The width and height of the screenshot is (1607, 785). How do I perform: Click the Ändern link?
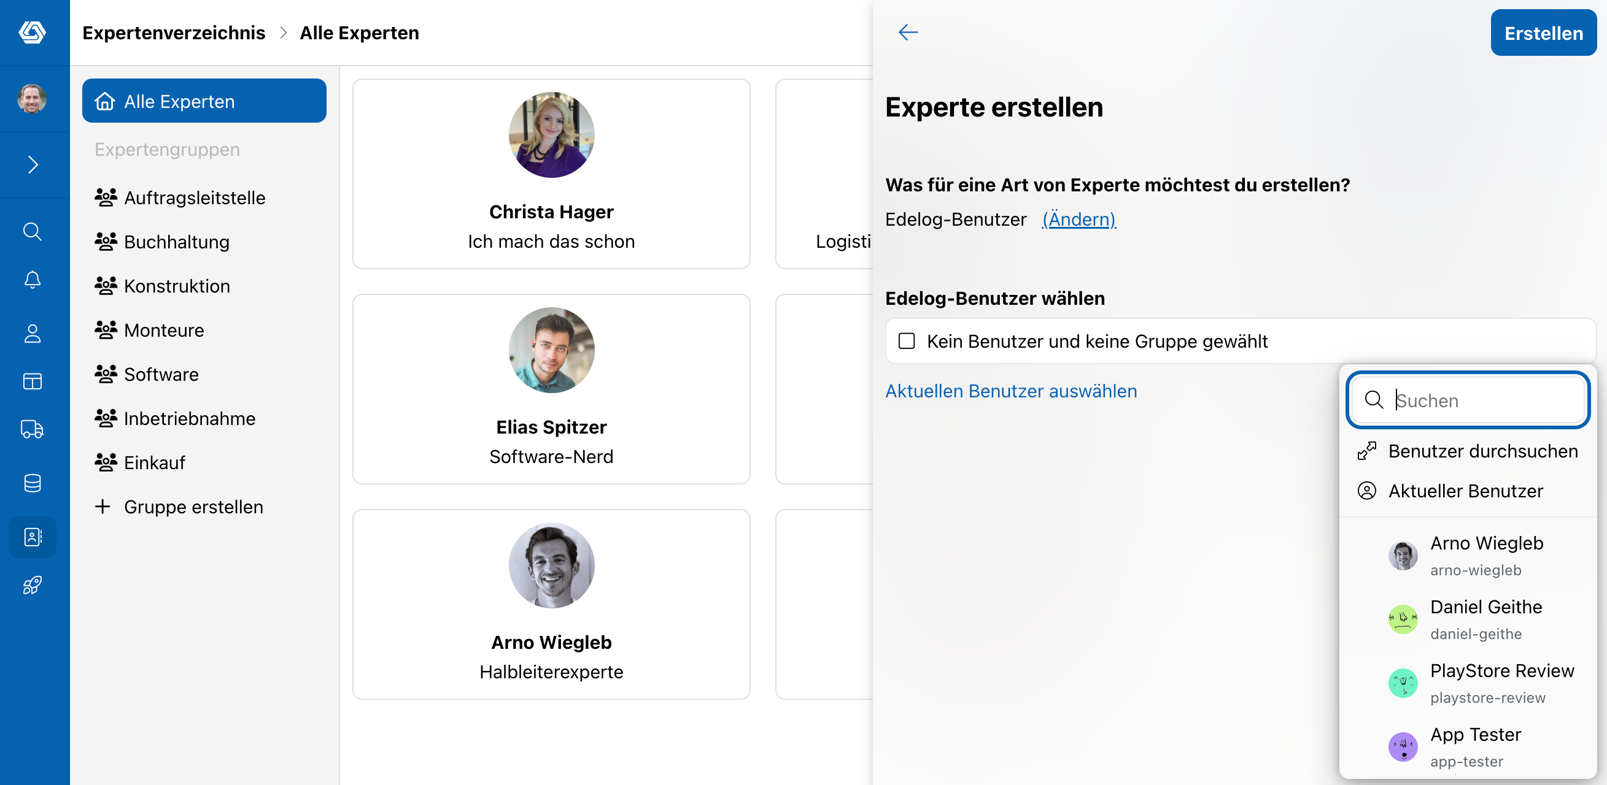(x=1078, y=219)
